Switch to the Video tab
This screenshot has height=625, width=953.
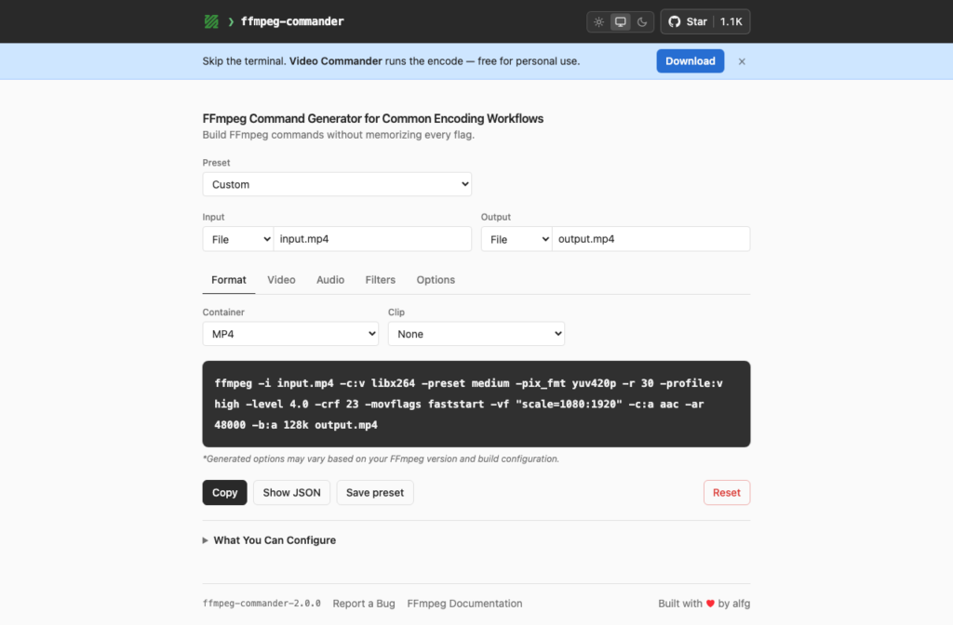281,279
